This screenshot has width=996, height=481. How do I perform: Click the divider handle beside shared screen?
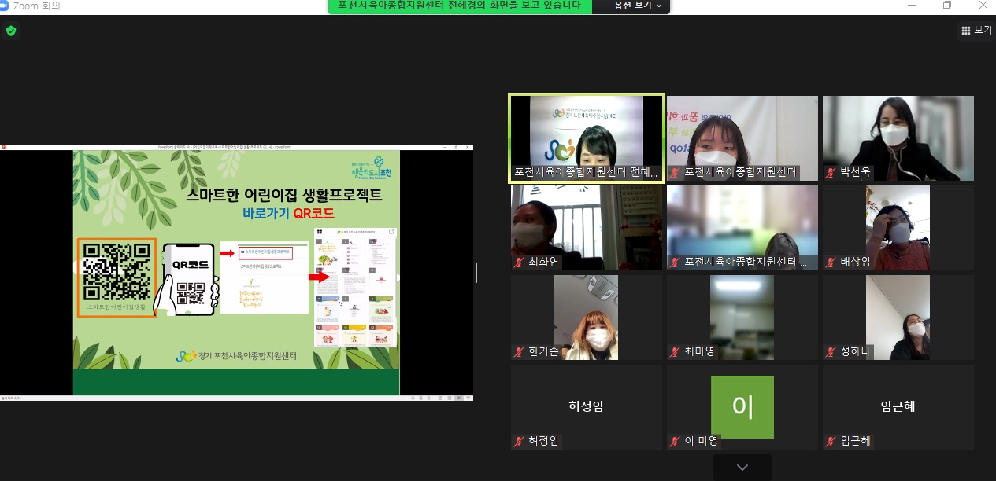(478, 272)
